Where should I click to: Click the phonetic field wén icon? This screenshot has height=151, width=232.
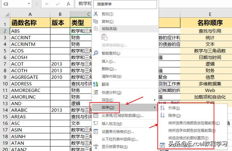(x=96, y=146)
